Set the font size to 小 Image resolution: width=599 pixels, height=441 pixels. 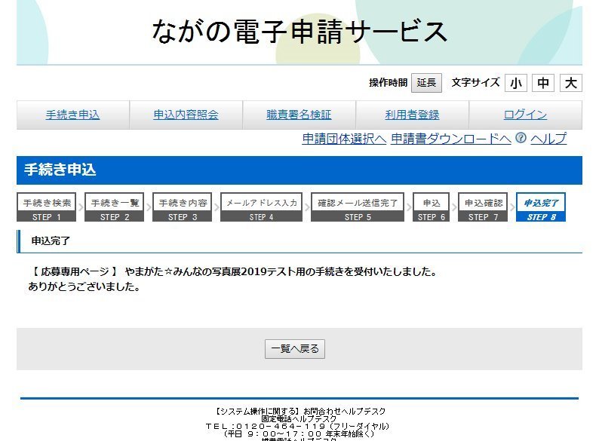516,83
